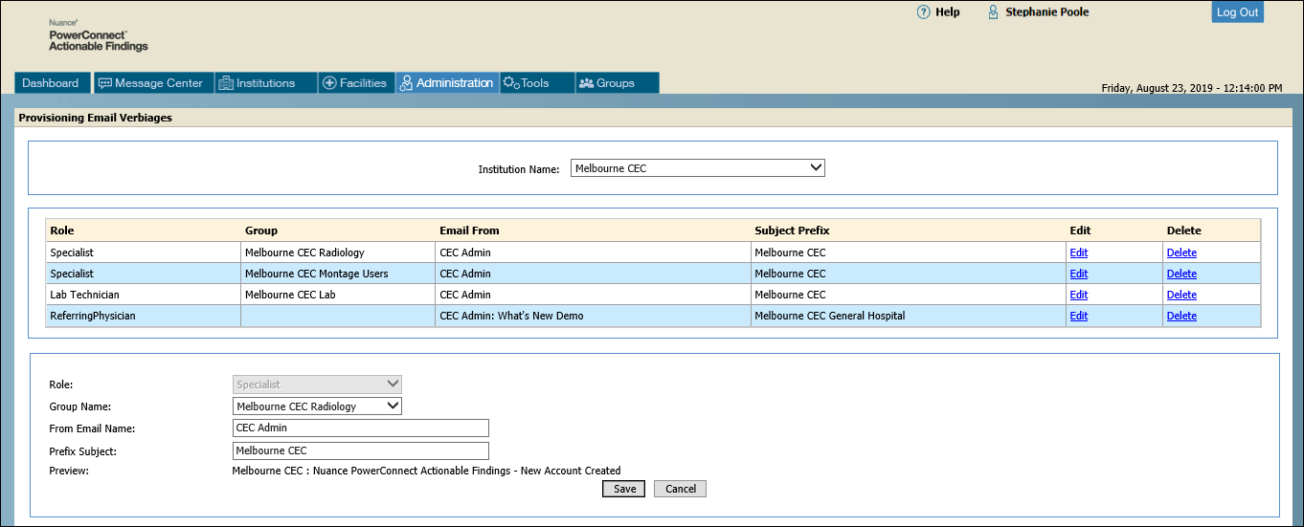Select the Melbourne CEC Montage Users cell

(338, 274)
